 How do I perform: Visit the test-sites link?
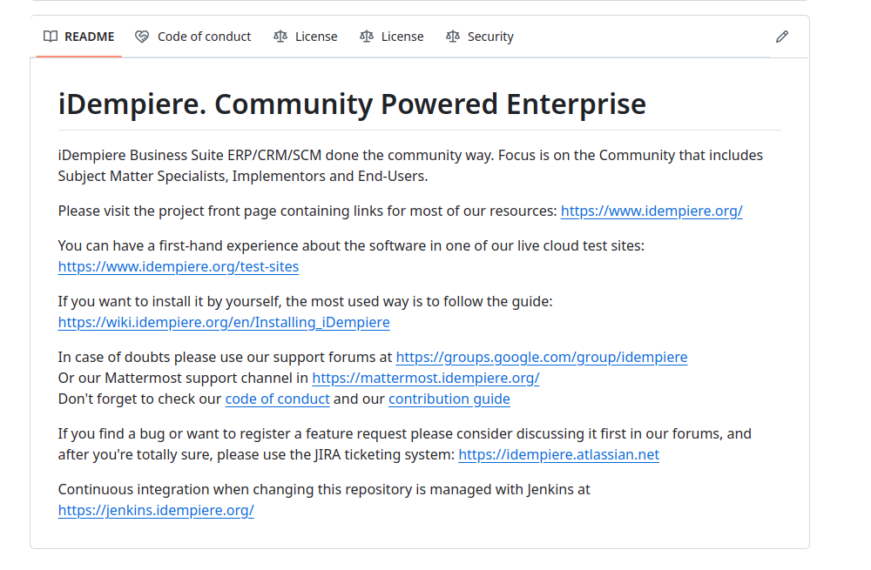pyautogui.click(x=178, y=266)
